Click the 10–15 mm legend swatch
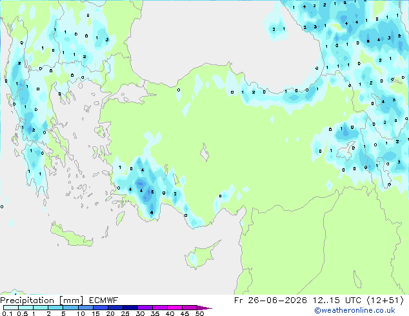Screen dimensions: 409x316 pyautogui.click(x=85, y=308)
